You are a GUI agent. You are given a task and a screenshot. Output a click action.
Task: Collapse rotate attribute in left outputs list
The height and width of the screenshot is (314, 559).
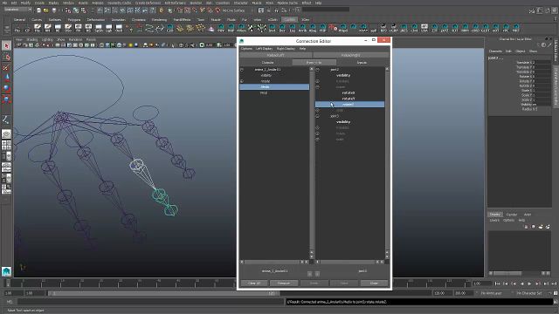(x=242, y=81)
